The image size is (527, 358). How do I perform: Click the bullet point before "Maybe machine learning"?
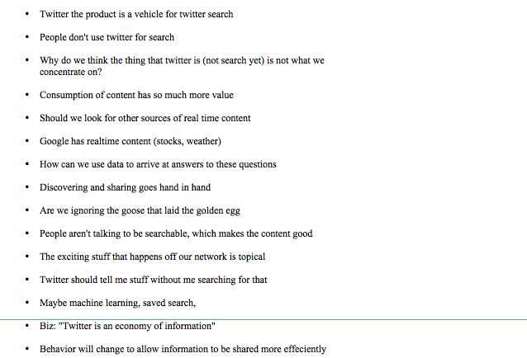(27, 304)
